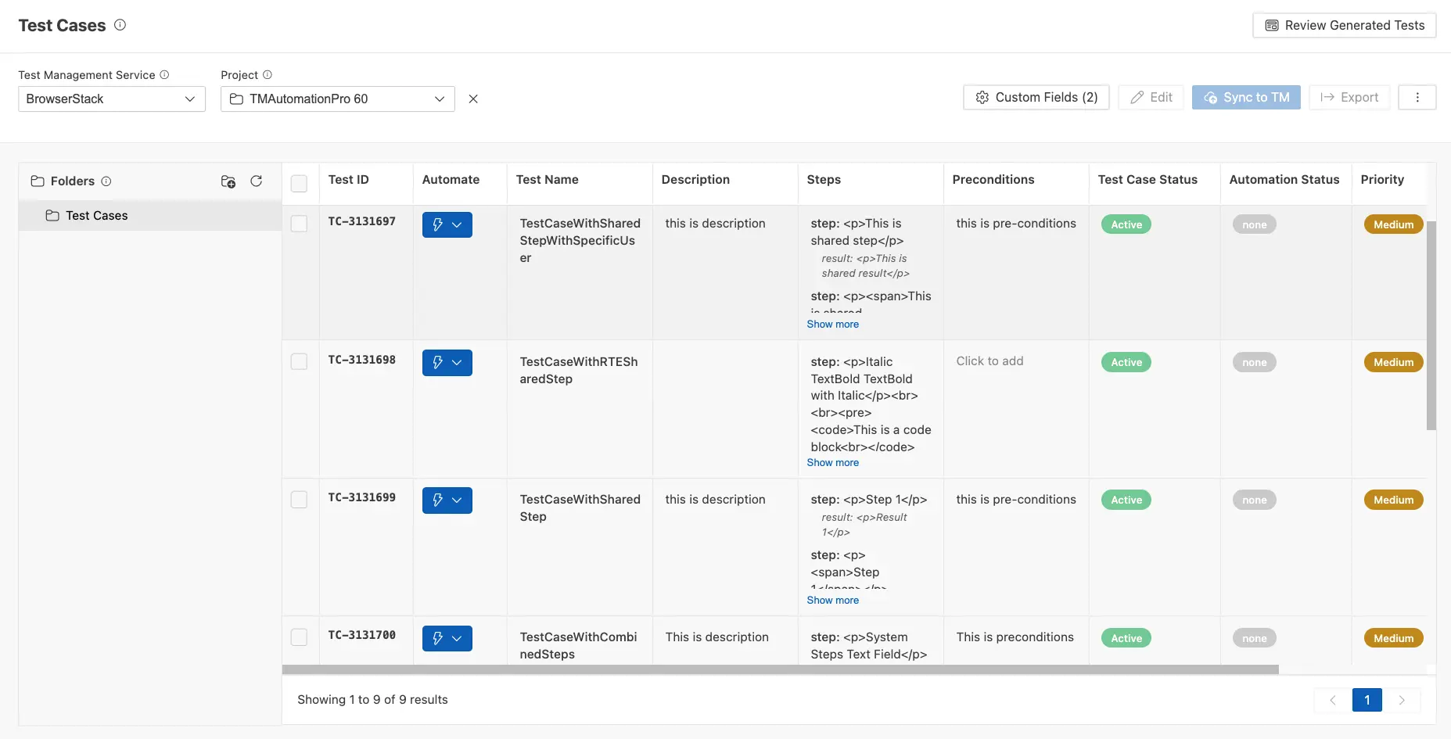Image resolution: width=1451 pixels, height=739 pixels.
Task: Click the create folder icon in Folders panel
Action: point(228,181)
